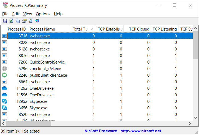Image resolution: width=199 pixels, height=135 pixels.
Task: Open the View menu
Action: (28, 14)
